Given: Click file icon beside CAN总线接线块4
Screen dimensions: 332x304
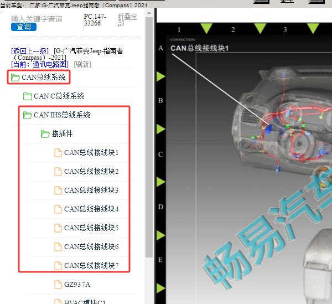Looking at the screenshot, I should (58, 209).
